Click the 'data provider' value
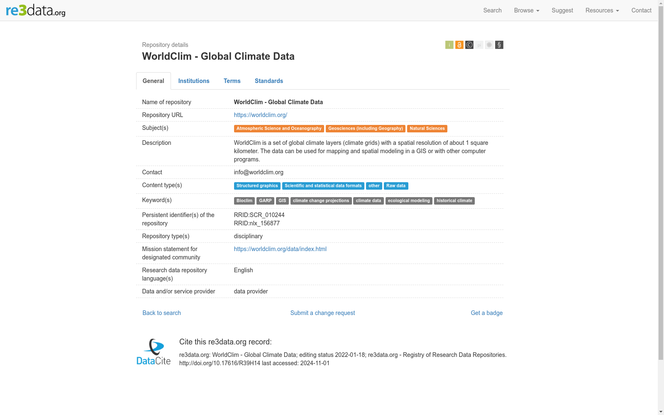This screenshot has width=664, height=415. tap(251, 291)
